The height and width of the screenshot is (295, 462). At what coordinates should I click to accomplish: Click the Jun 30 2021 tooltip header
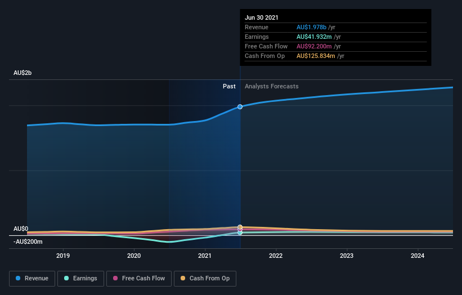click(262, 17)
